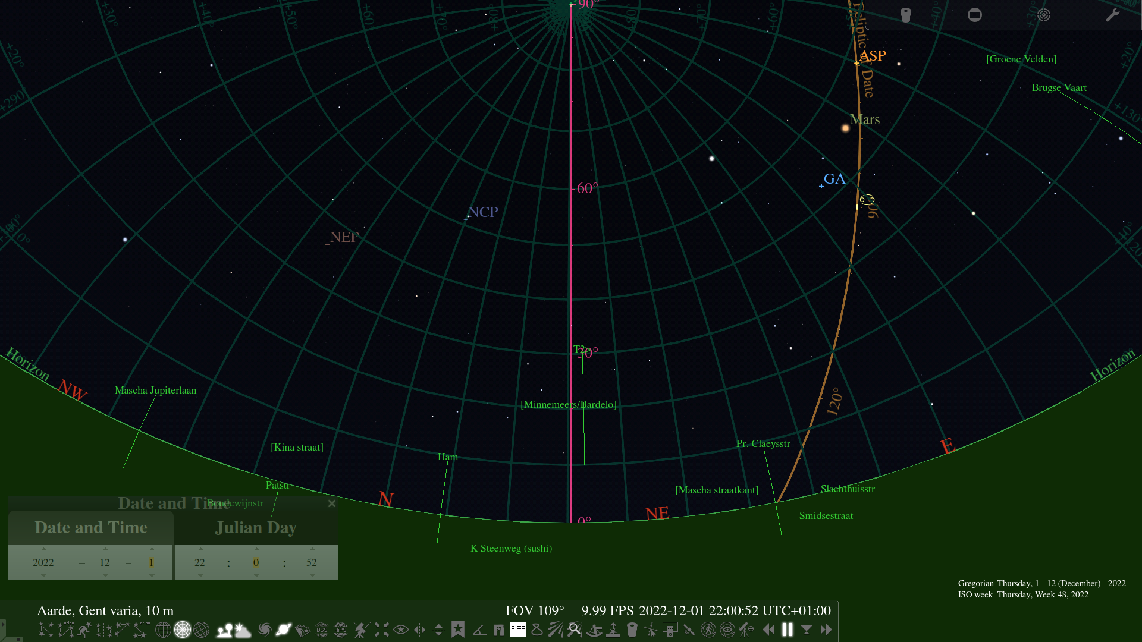Open configuration with the wrench icon

1112,15
